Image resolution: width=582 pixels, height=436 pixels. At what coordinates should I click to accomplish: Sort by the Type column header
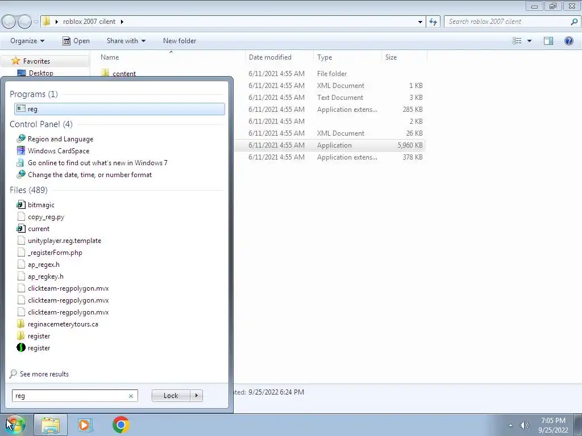(325, 57)
